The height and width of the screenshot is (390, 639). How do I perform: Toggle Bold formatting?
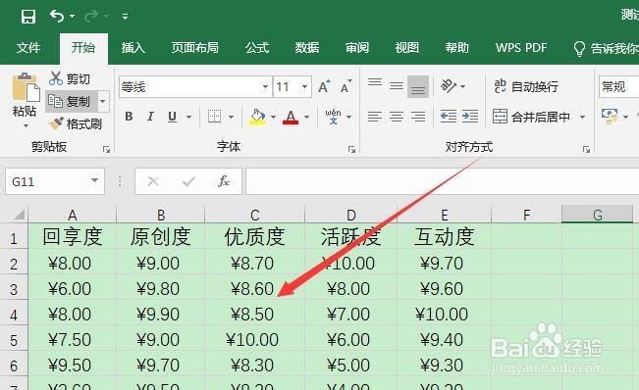pyautogui.click(x=129, y=117)
